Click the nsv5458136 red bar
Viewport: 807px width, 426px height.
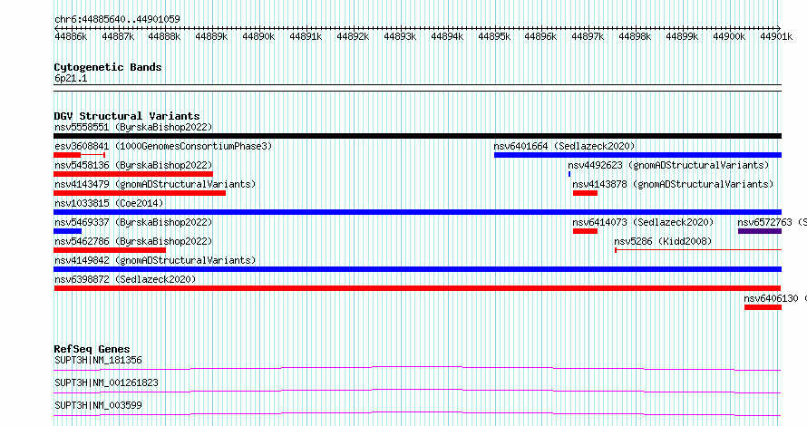tap(132, 174)
